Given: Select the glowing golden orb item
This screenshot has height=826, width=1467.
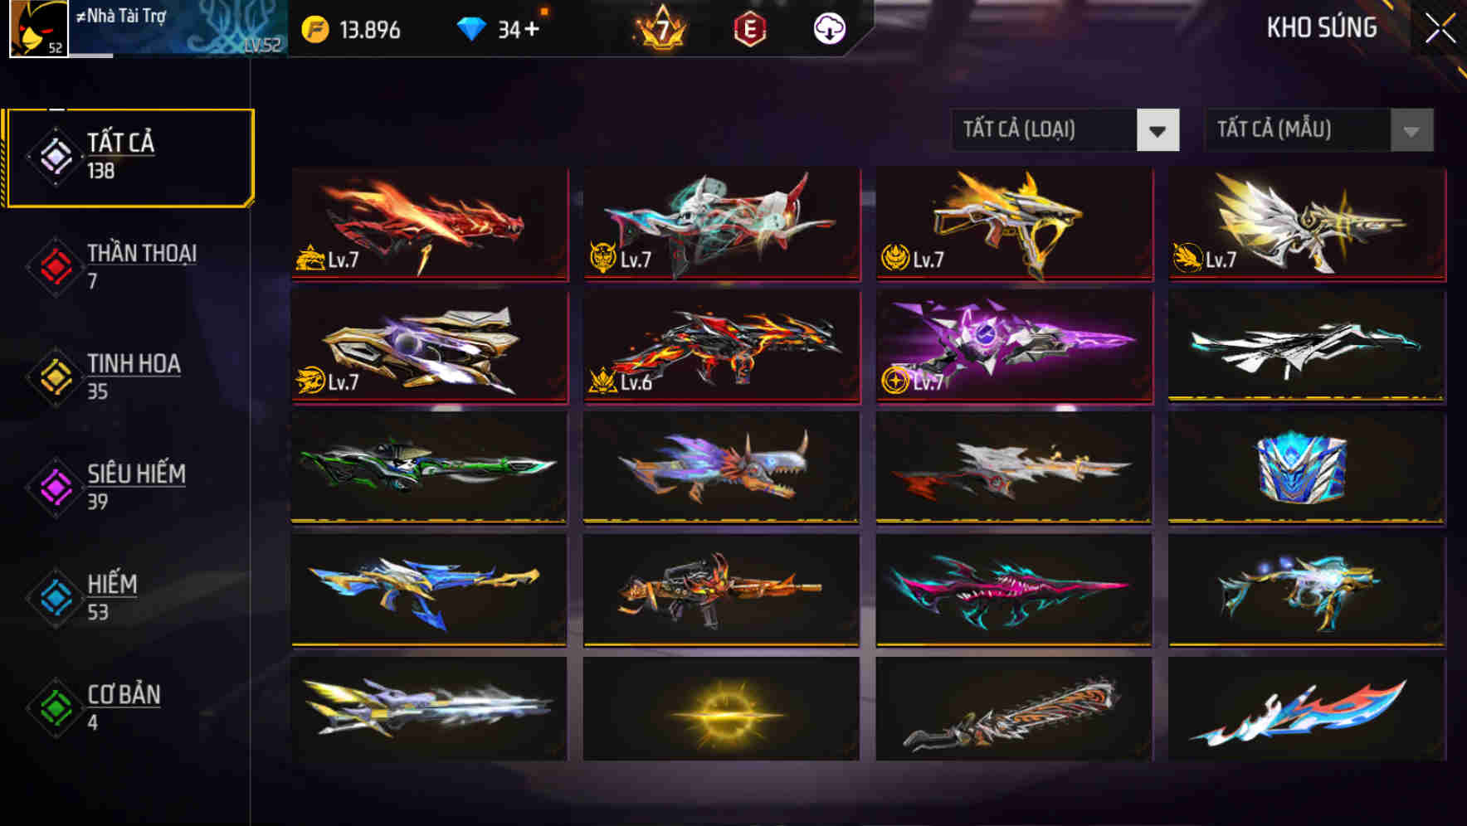Looking at the screenshot, I should point(721,710).
